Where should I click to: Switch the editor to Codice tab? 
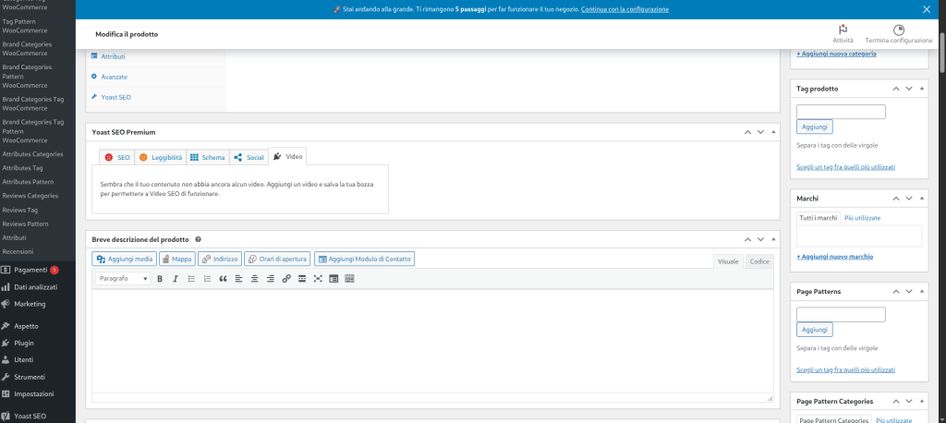pos(758,261)
